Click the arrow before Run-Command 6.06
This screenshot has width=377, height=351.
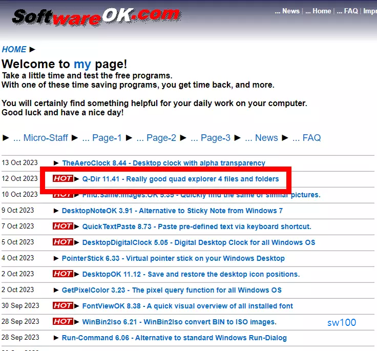point(56,338)
